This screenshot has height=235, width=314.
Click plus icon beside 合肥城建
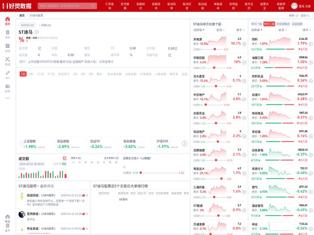pyautogui.click(x=244, y=154)
